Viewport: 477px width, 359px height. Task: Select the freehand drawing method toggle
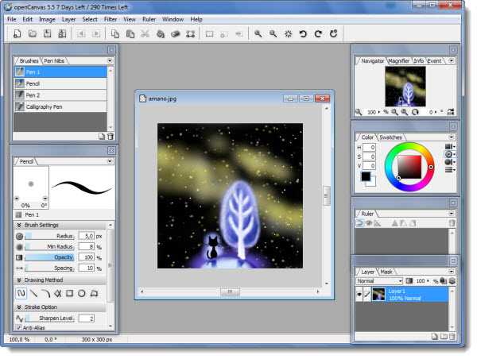coord(21,293)
